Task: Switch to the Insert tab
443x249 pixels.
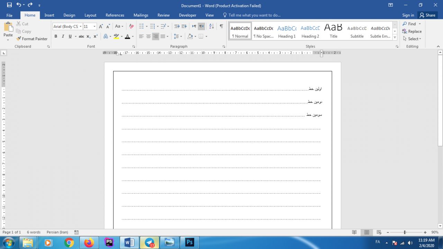Action: [49, 15]
